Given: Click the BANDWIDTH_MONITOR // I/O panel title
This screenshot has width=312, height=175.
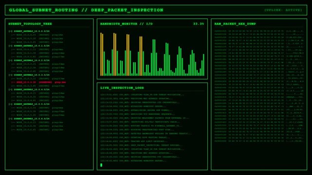Looking at the screenshot, I should [x=127, y=24].
